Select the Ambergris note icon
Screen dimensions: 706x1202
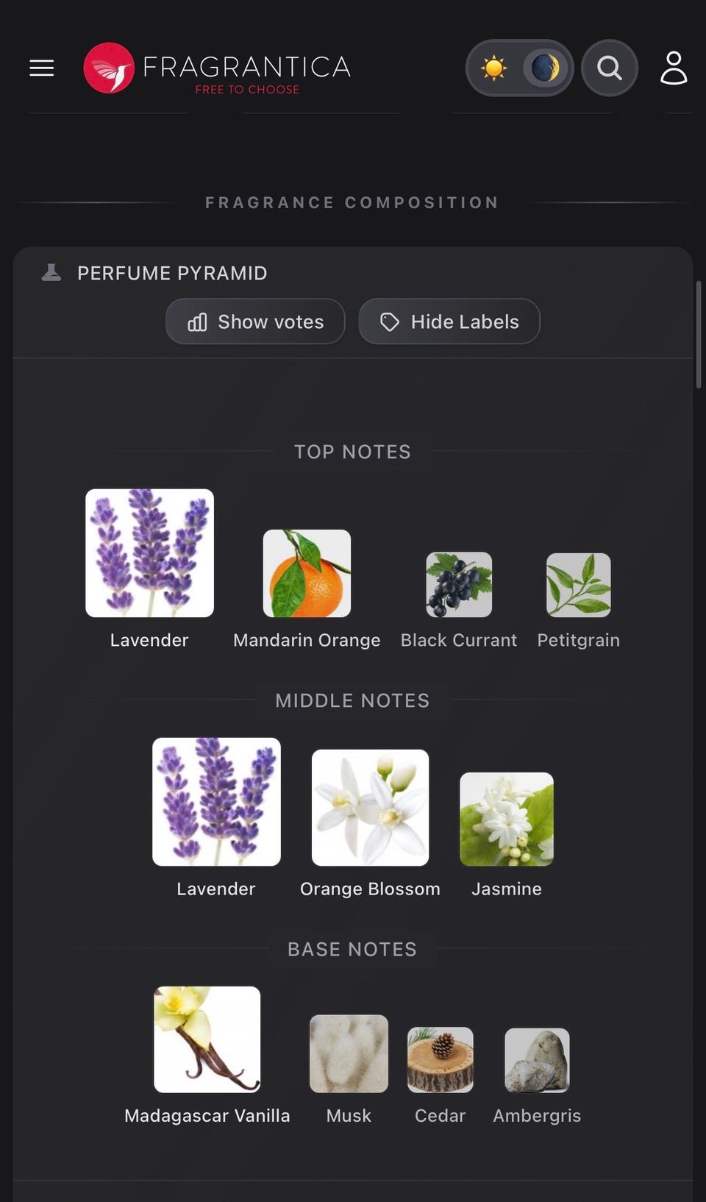click(537, 1060)
